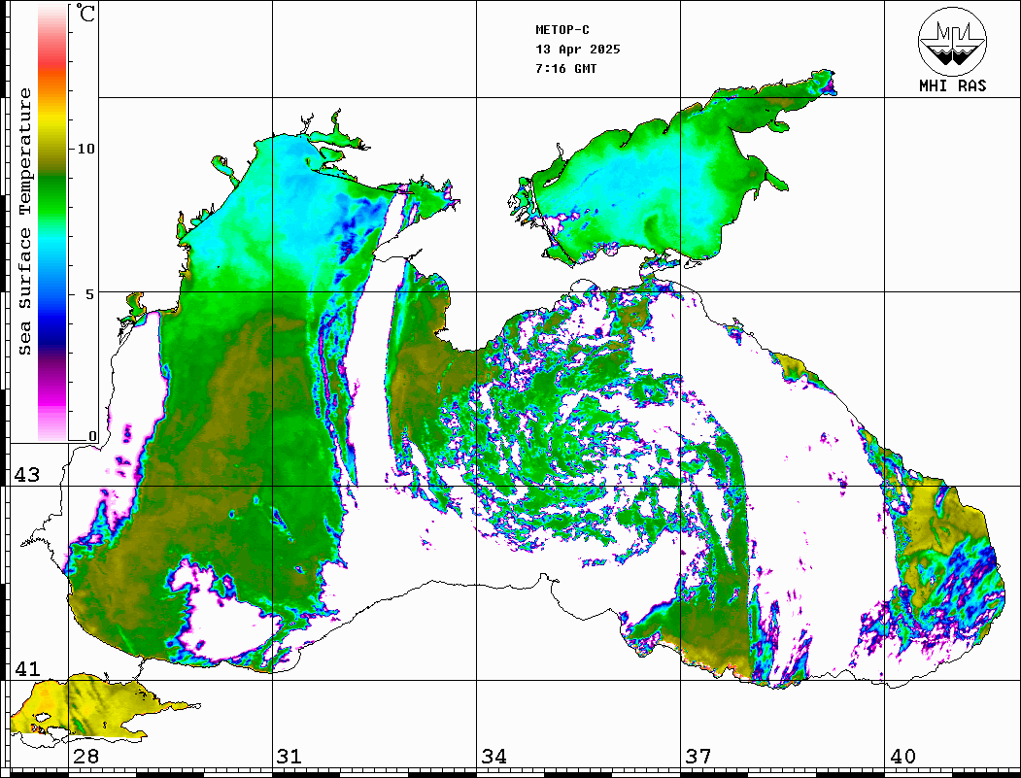Click the 'MHI RAS' text label
Viewport: 1021px width, 778px height.
952,85
